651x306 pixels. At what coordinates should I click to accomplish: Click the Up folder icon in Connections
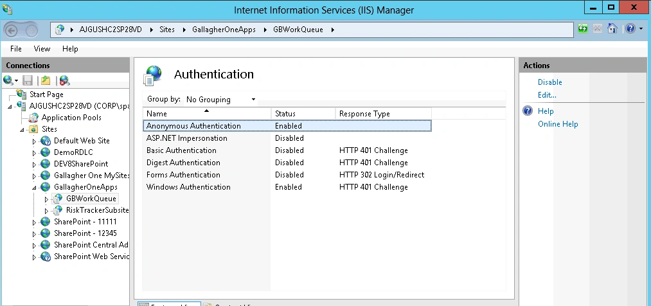point(46,80)
